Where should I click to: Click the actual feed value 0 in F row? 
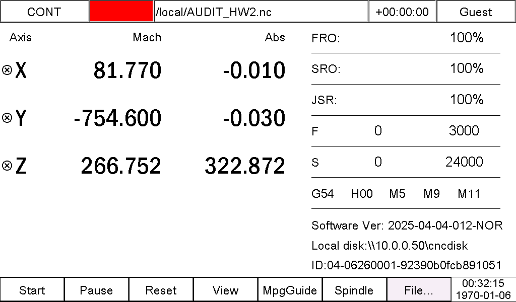pos(378,130)
